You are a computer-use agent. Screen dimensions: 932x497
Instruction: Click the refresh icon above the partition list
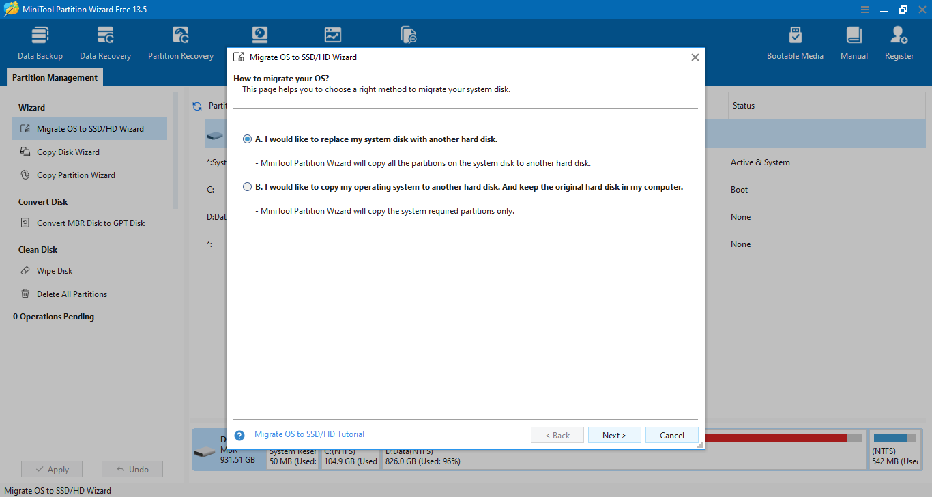point(197,106)
